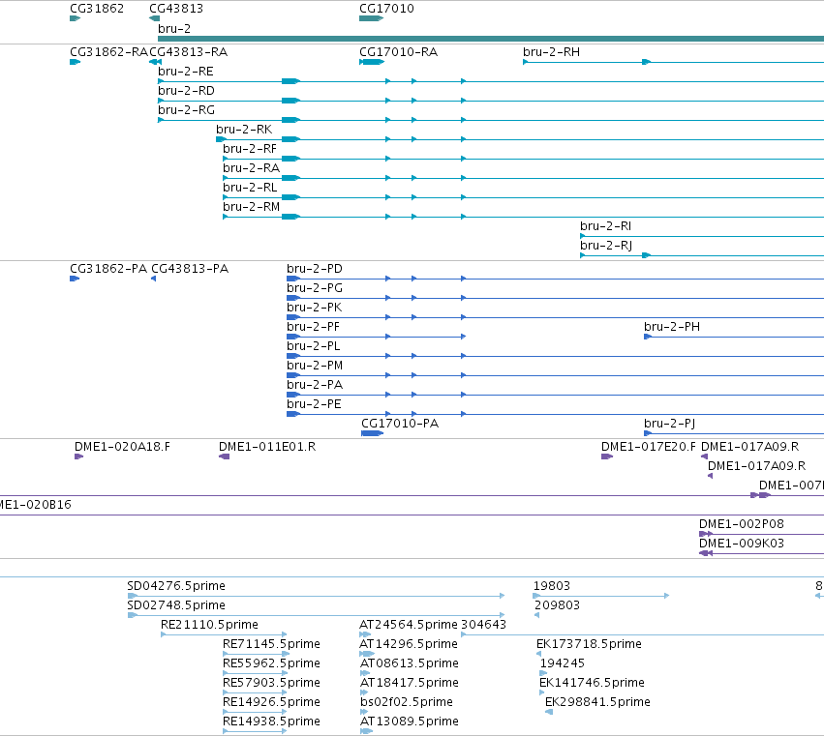The image size is (824, 736).
Task: Select the EK141746.5prime EST label
Action: tap(592, 683)
